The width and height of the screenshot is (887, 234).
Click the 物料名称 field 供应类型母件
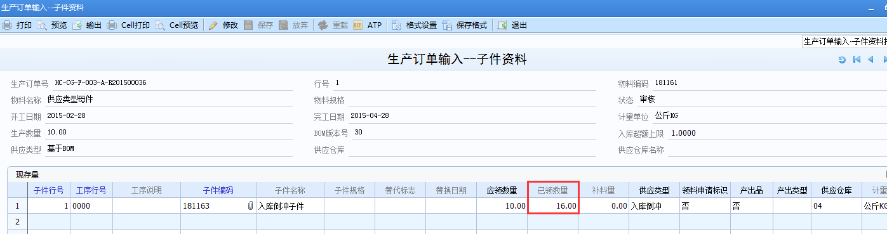(x=169, y=100)
